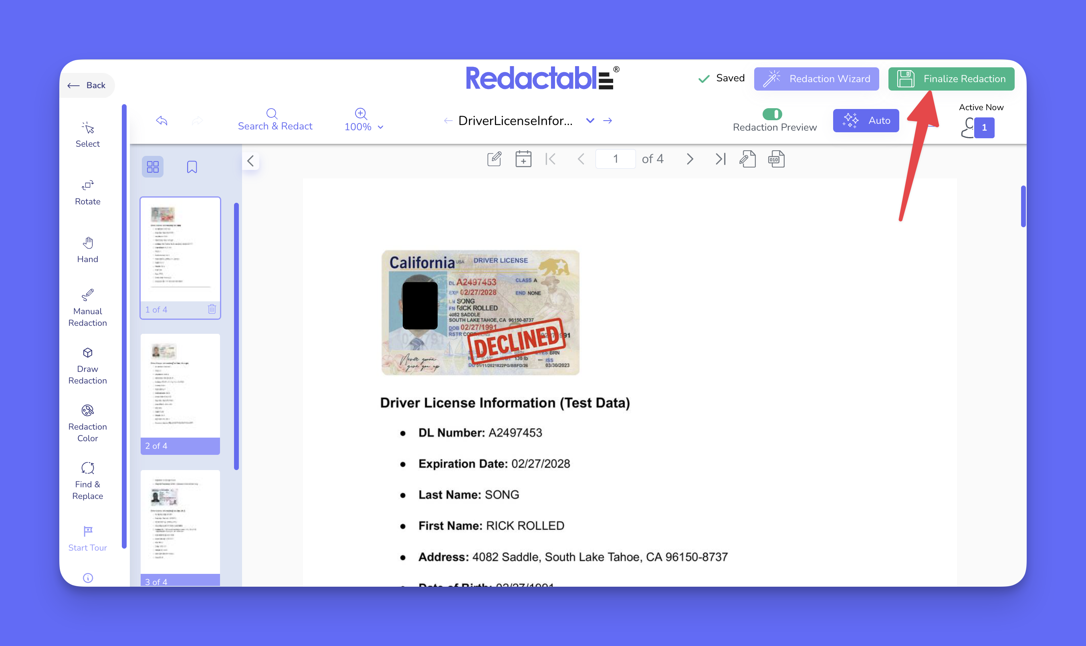The height and width of the screenshot is (646, 1086).
Task: Open the Redaction Color picker
Action: (x=87, y=423)
